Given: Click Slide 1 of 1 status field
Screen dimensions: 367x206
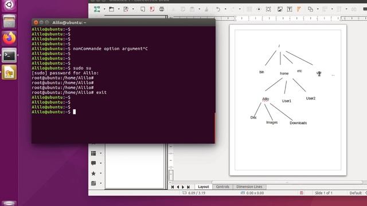Looking at the screenshot, I should tap(323, 193).
